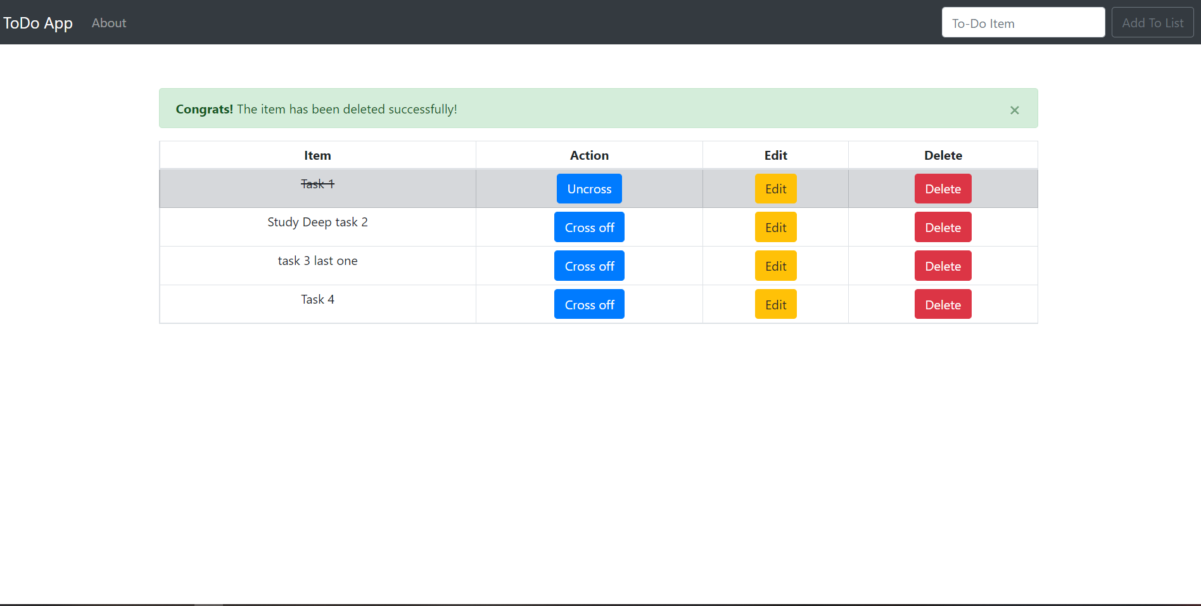Uncross the completed Task 1
The height and width of the screenshot is (606, 1201).
tap(588, 188)
